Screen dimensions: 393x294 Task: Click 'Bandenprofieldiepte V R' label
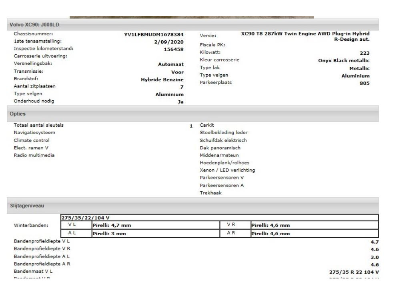click(x=42, y=249)
